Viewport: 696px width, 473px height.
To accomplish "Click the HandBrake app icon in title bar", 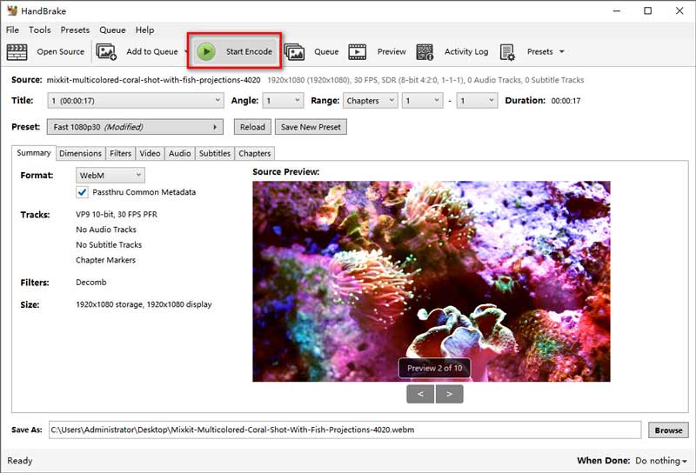I will click(x=12, y=10).
